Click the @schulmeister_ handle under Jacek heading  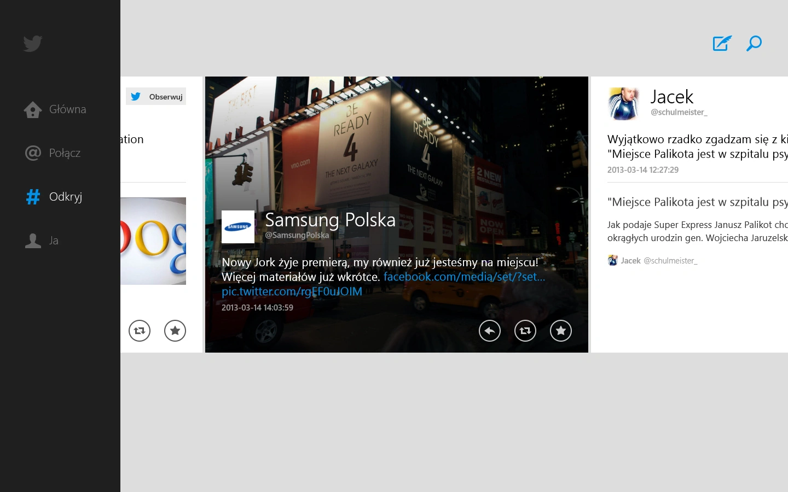point(679,112)
